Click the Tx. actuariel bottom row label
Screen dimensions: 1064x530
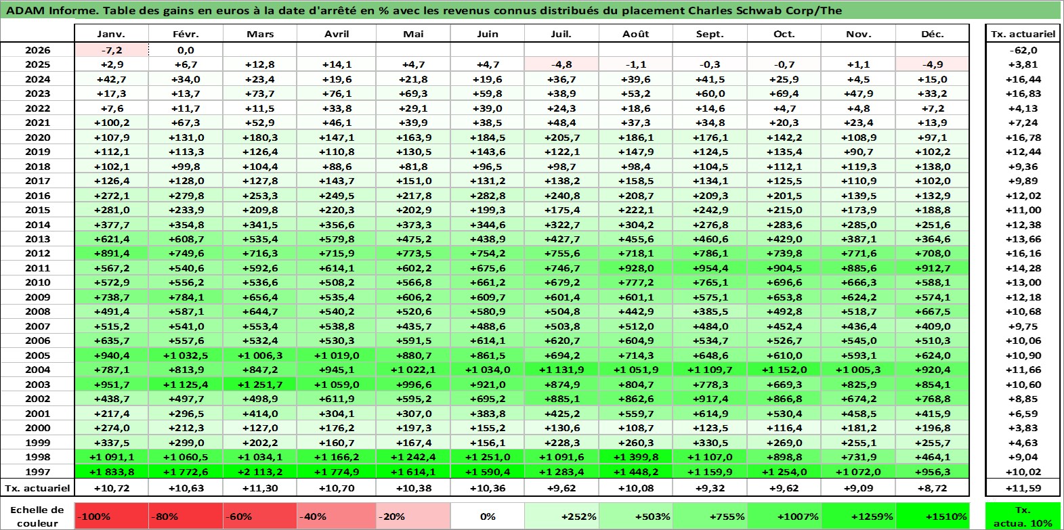click(x=37, y=488)
